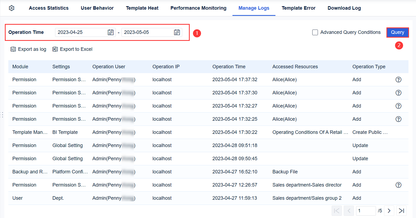The image size is (416, 218).
Task: Select the Template Heat tab
Action: pyautogui.click(x=142, y=8)
